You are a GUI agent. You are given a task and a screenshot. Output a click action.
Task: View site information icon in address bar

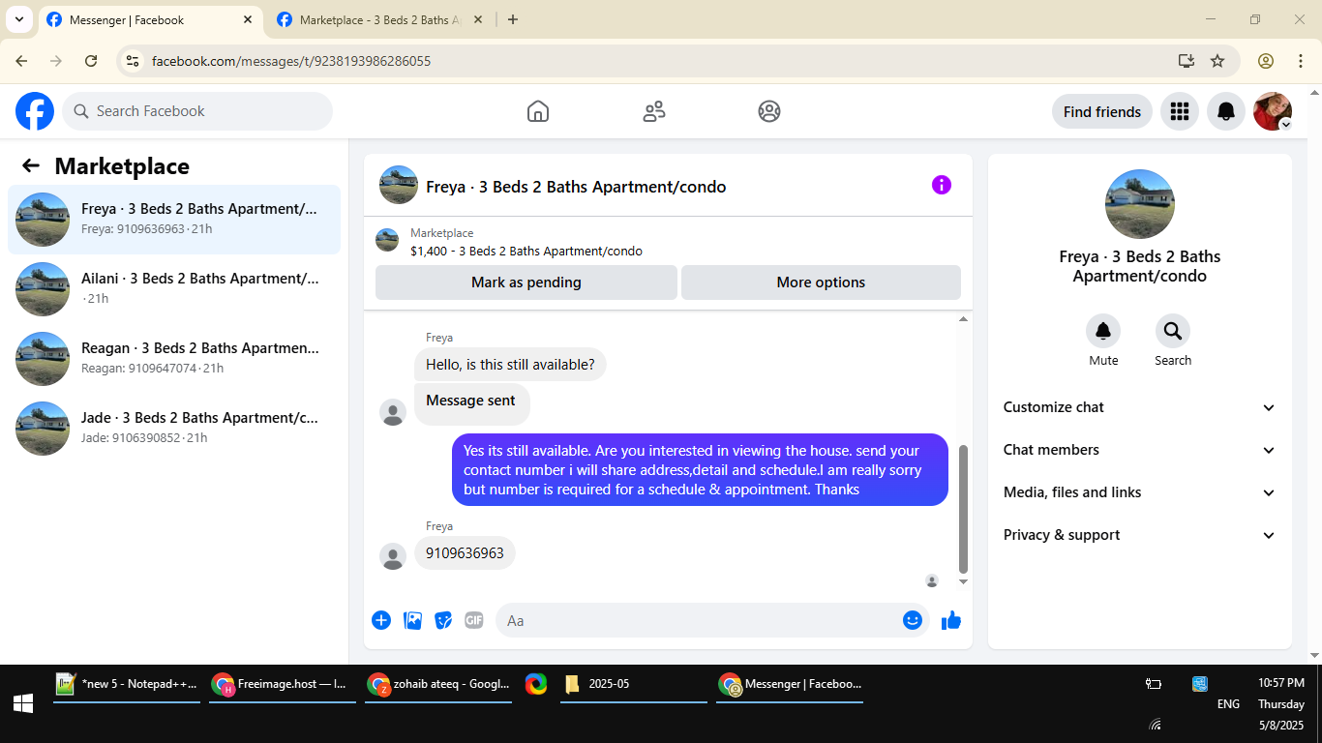click(x=134, y=61)
